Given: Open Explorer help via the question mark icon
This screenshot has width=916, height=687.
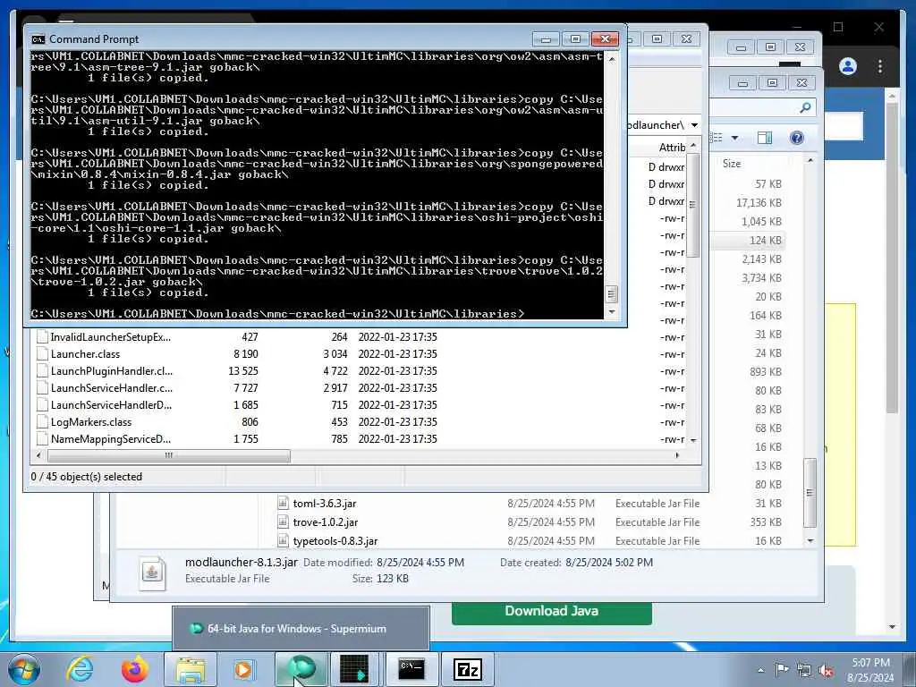Looking at the screenshot, I should click(796, 138).
